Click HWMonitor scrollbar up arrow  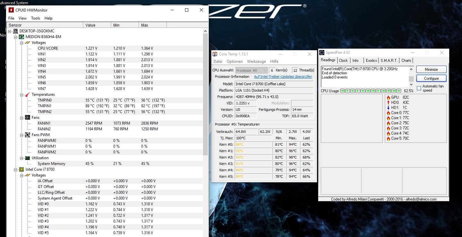point(205,31)
